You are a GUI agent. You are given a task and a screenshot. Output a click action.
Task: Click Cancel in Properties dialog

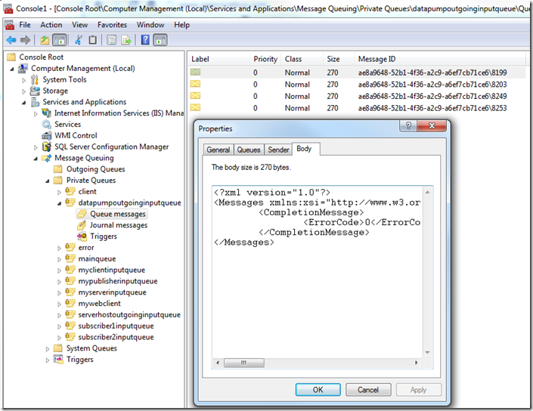(368, 390)
